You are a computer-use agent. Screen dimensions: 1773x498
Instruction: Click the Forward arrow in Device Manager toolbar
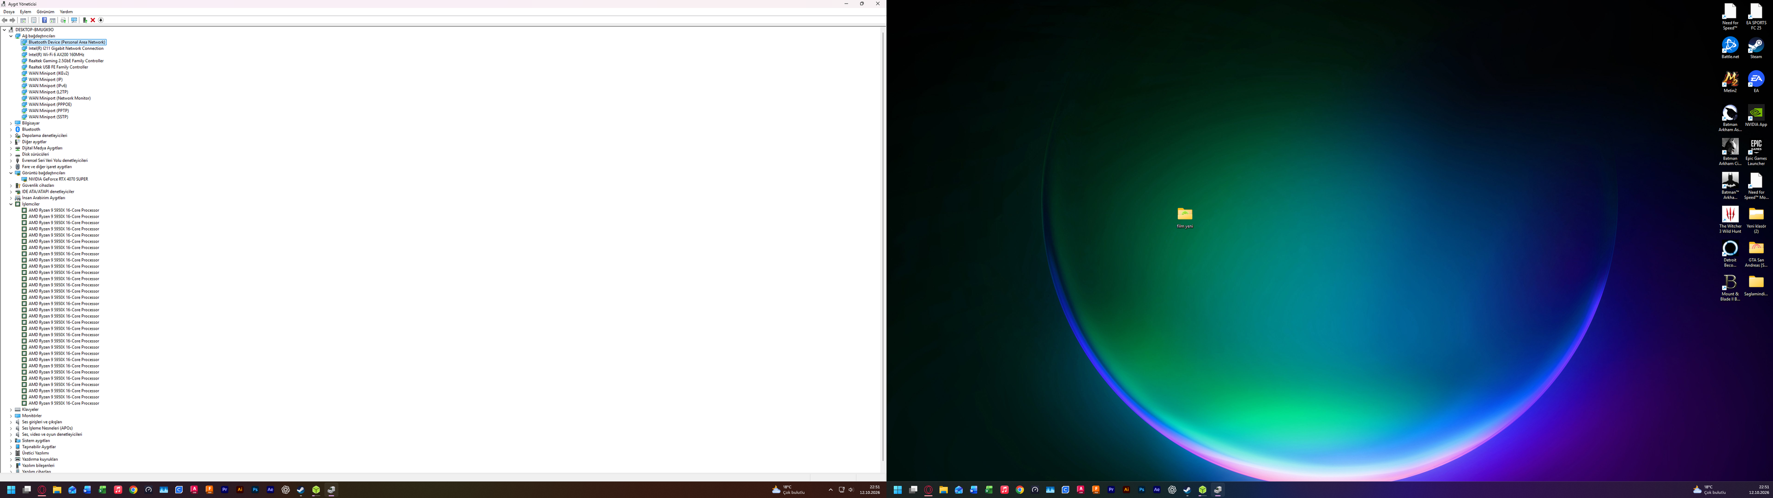pyautogui.click(x=12, y=20)
